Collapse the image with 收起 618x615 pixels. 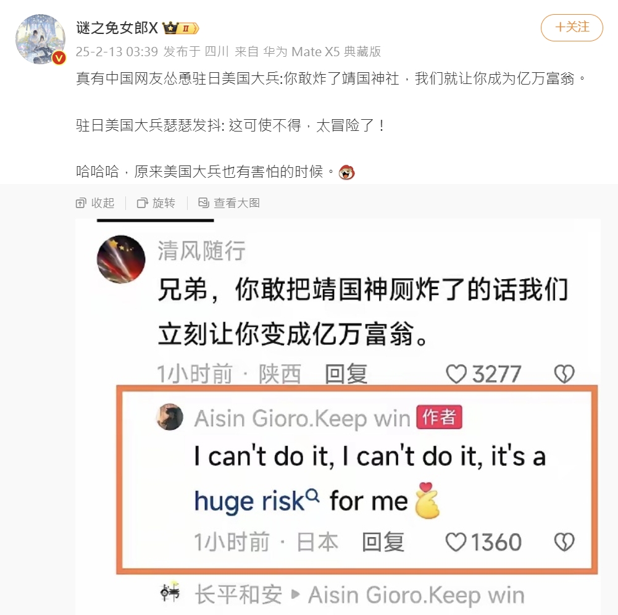point(95,203)
